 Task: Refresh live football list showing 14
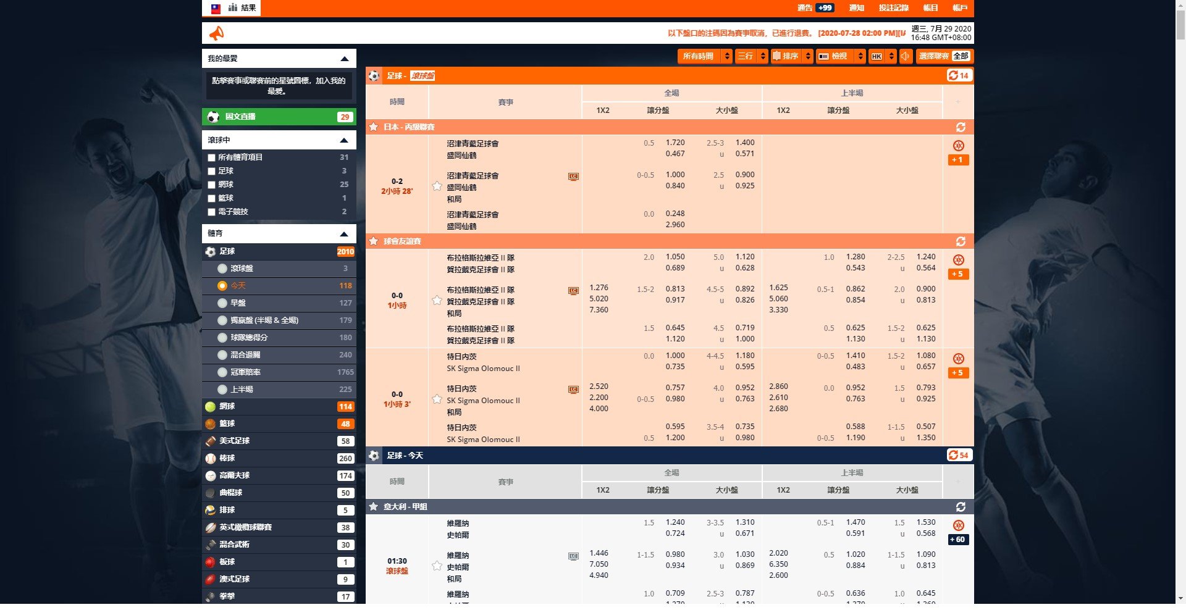pos(959,75)
